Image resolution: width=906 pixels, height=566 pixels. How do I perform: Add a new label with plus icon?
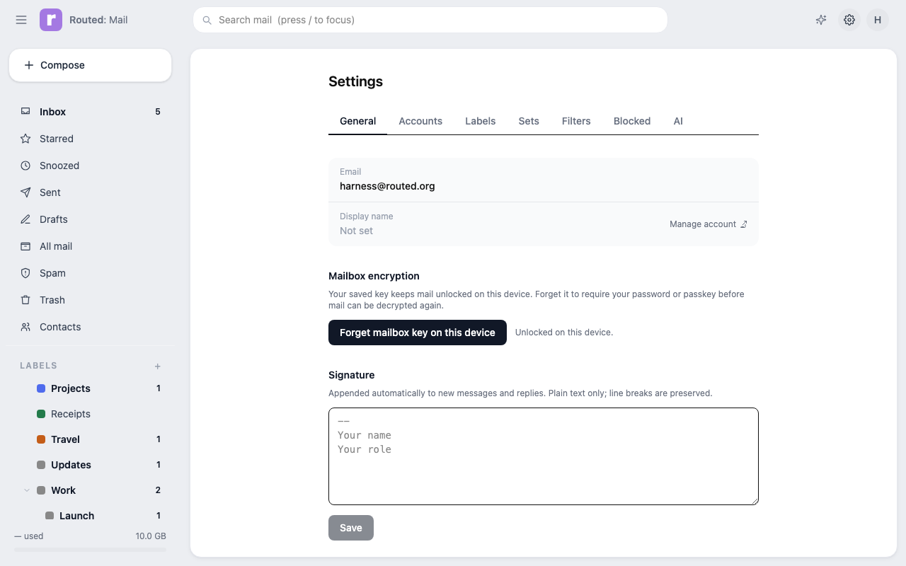[x=158, y=366]
